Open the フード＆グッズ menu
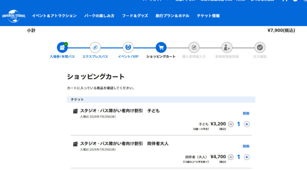Screen dimensions: 307x170 tap(135, 16)
